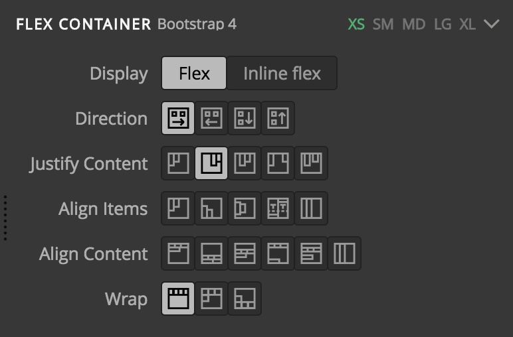Screen dimensions: 513x337
Task: Set direction to column reverse icon
Action: [x=278, y=118]
